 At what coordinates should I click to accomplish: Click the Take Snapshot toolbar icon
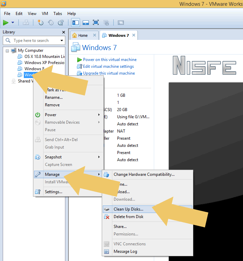tap(40, 22)
